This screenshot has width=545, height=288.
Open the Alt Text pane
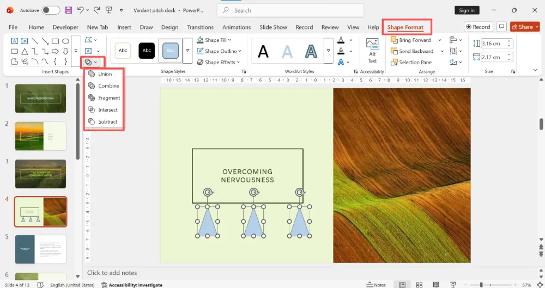pyautogui.click(x=372, y=51)
